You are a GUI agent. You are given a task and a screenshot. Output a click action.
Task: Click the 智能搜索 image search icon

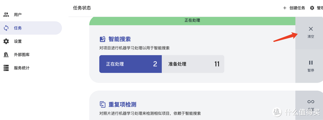[103, 39]
